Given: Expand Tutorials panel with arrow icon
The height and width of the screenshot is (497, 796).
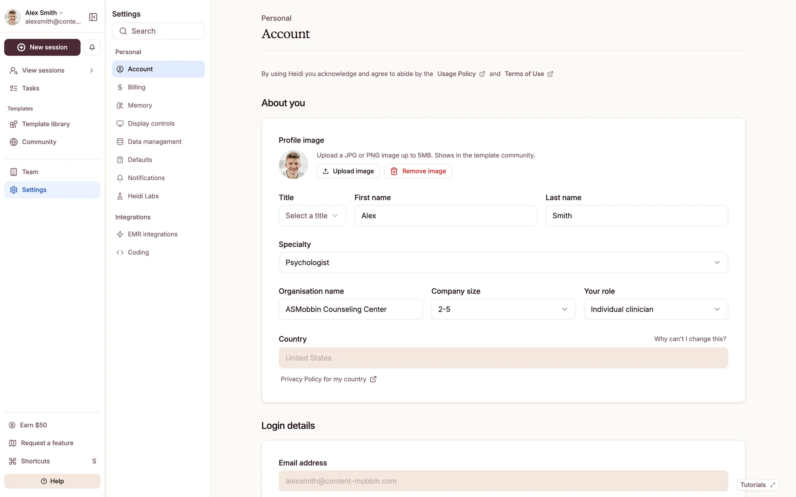Looking at the screenshot, I should click(773, 485).
